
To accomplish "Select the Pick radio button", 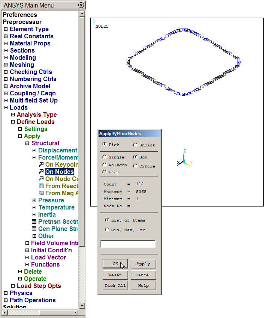I will 105,145.
